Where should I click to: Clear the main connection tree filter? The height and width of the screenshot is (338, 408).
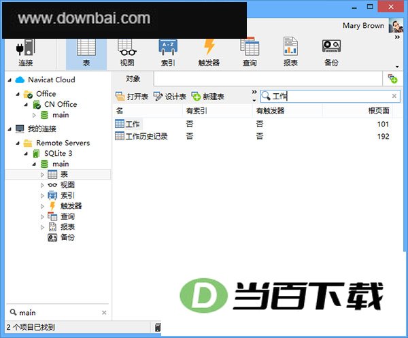[x=104, y=313]
